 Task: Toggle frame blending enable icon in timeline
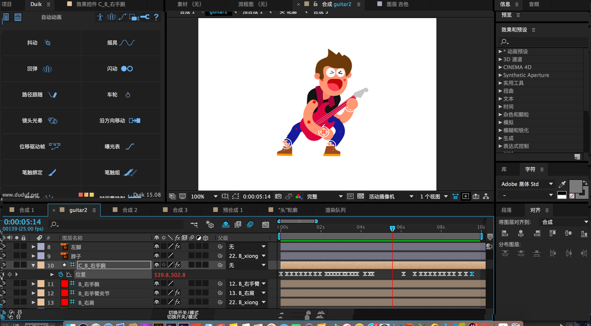tap(238, 224)
